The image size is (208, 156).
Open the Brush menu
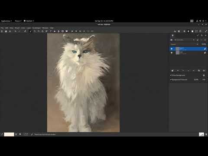(17, 28)
